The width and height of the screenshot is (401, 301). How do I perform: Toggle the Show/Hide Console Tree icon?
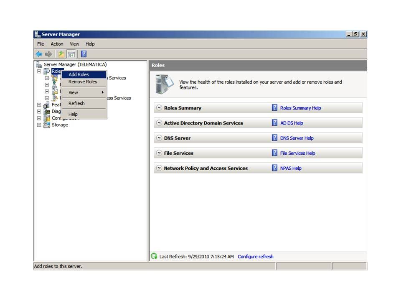point(71,54)
